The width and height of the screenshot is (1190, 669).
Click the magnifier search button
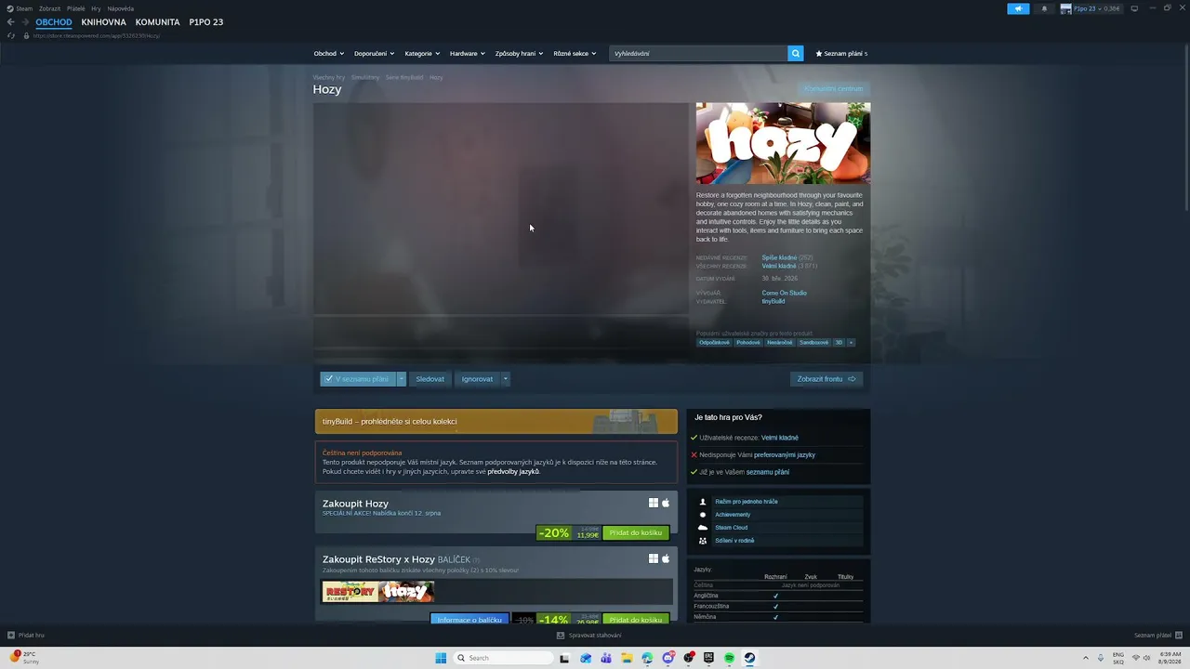[x=796, y=53]
